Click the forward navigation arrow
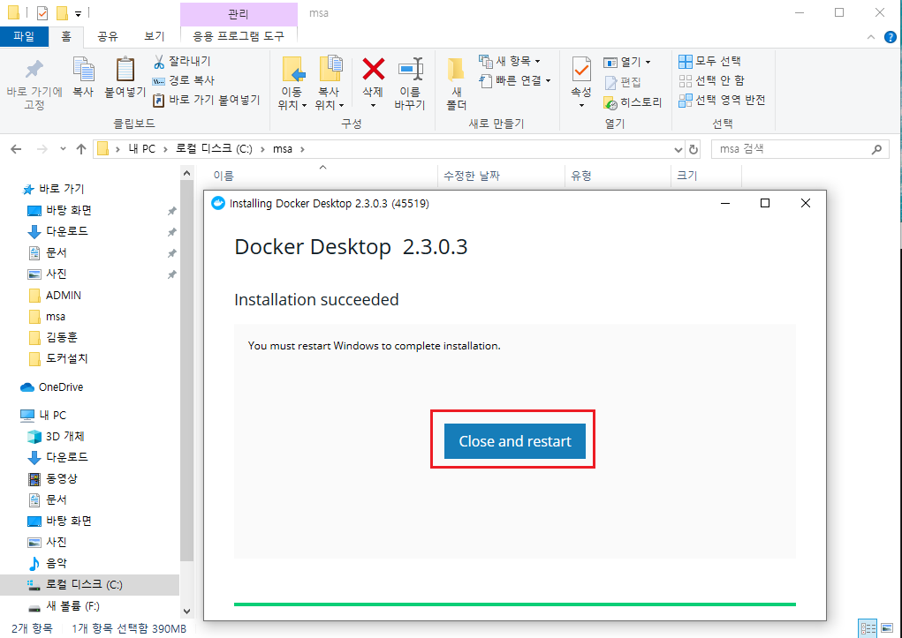Screen dimensions: 902x638 tap(42, 149)
